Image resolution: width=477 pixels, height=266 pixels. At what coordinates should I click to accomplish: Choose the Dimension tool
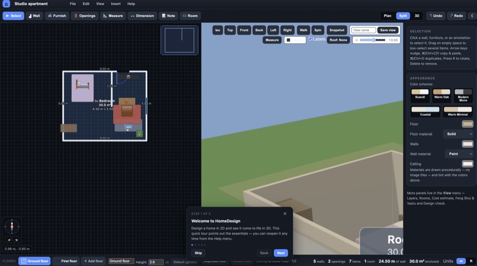[x=142, y=16]
